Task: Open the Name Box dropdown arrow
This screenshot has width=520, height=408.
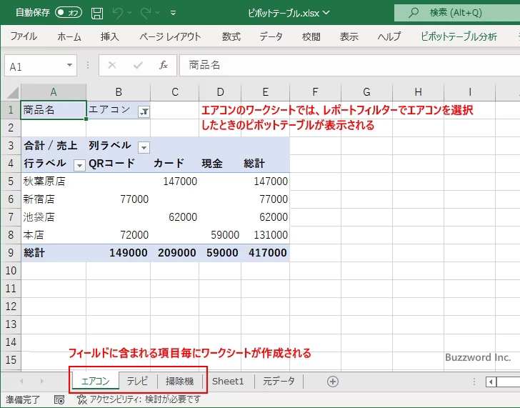Action: 69,66
